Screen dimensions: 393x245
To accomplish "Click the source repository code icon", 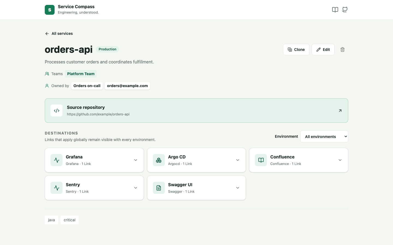I will (56, 111).
